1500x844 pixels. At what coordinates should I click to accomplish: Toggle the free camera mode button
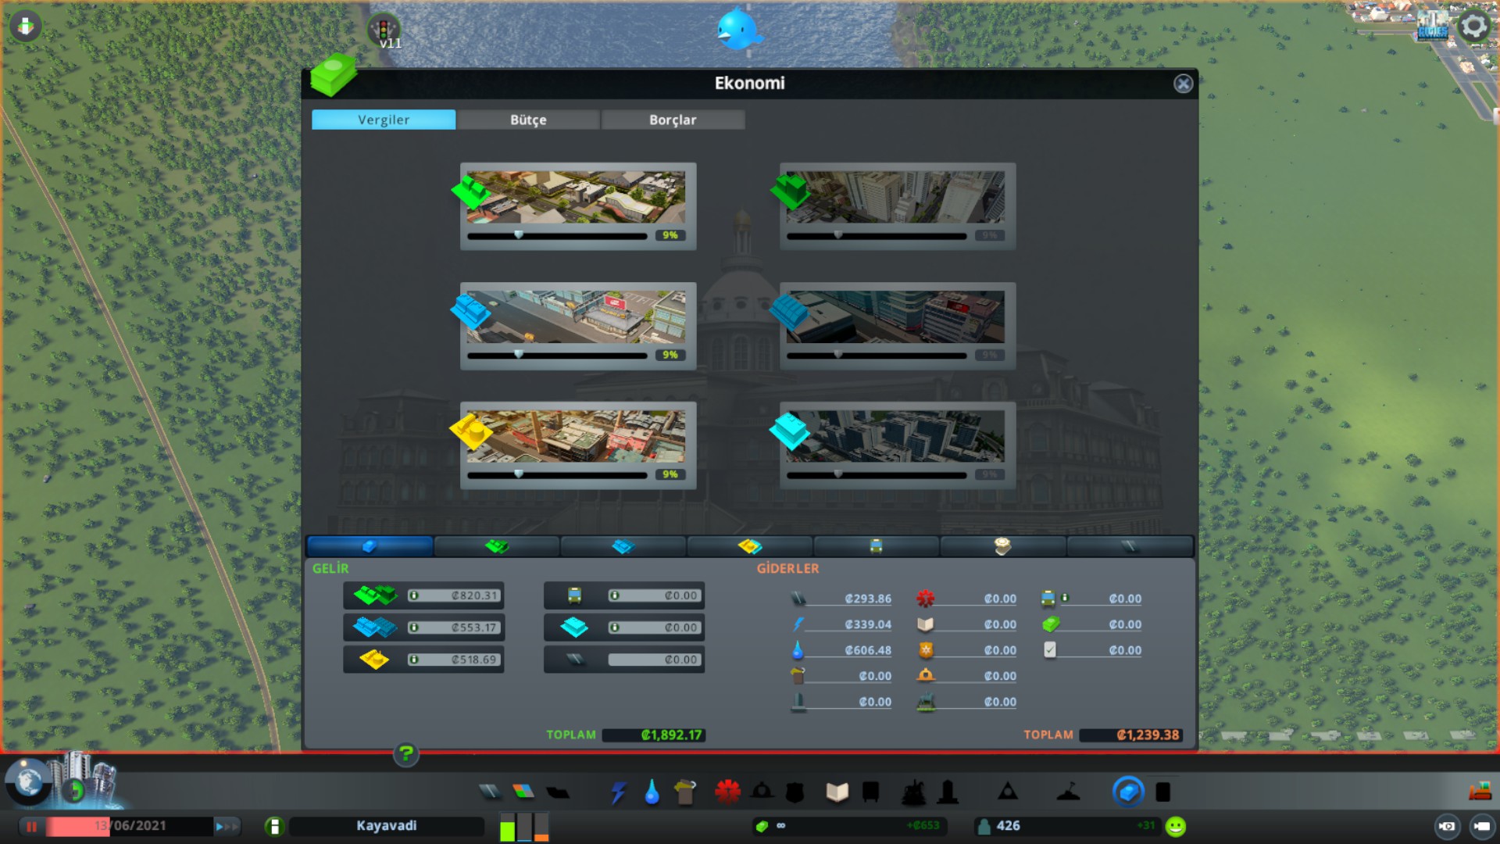coord(1480,826)
